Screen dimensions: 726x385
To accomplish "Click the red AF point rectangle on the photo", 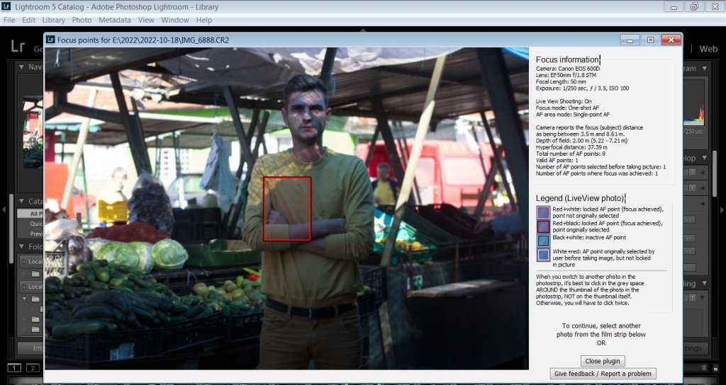I will pyautogui.click(x=287, y=209).
